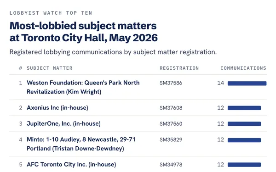
Task: Click the Registration column header
Action: [x=179, y=68]
